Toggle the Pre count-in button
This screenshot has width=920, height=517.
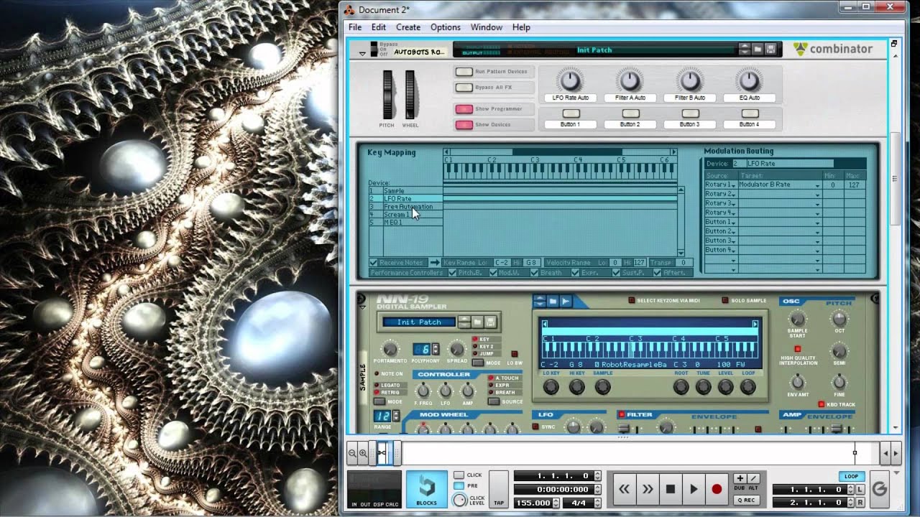click(x=459, y=485)
